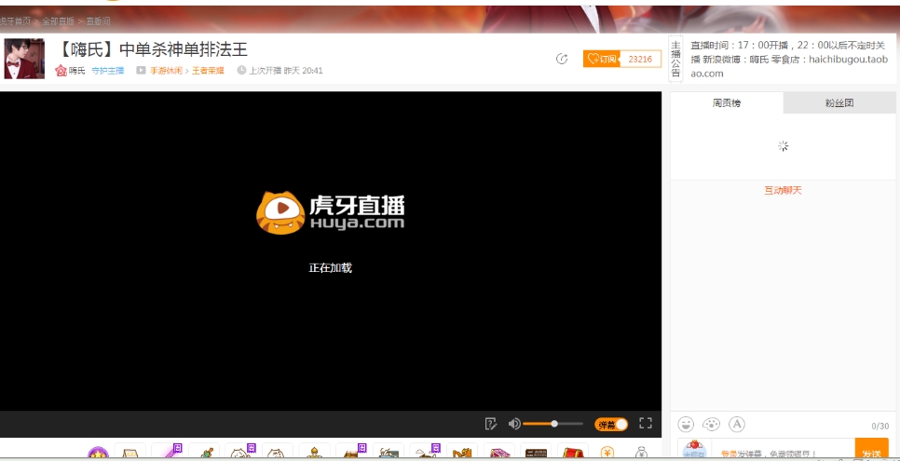This screenshot has height=461, width=900.
Task: Mute the player volume speaker icon
Action: coord(514,424)
